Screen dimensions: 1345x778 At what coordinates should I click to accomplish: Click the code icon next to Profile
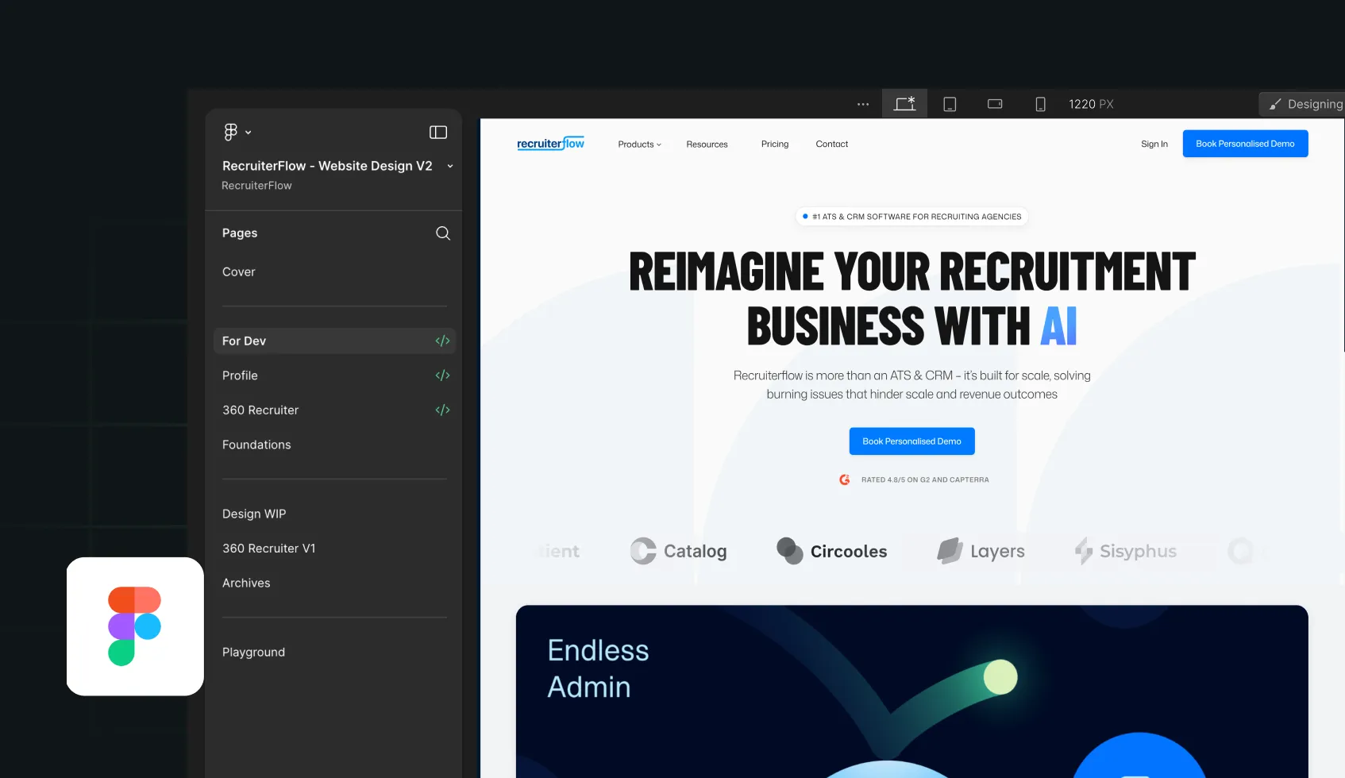(442, 376)
